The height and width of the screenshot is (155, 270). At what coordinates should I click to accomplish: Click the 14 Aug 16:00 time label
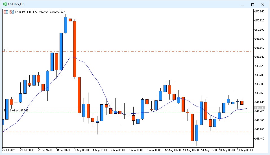[x=209, y=150]
